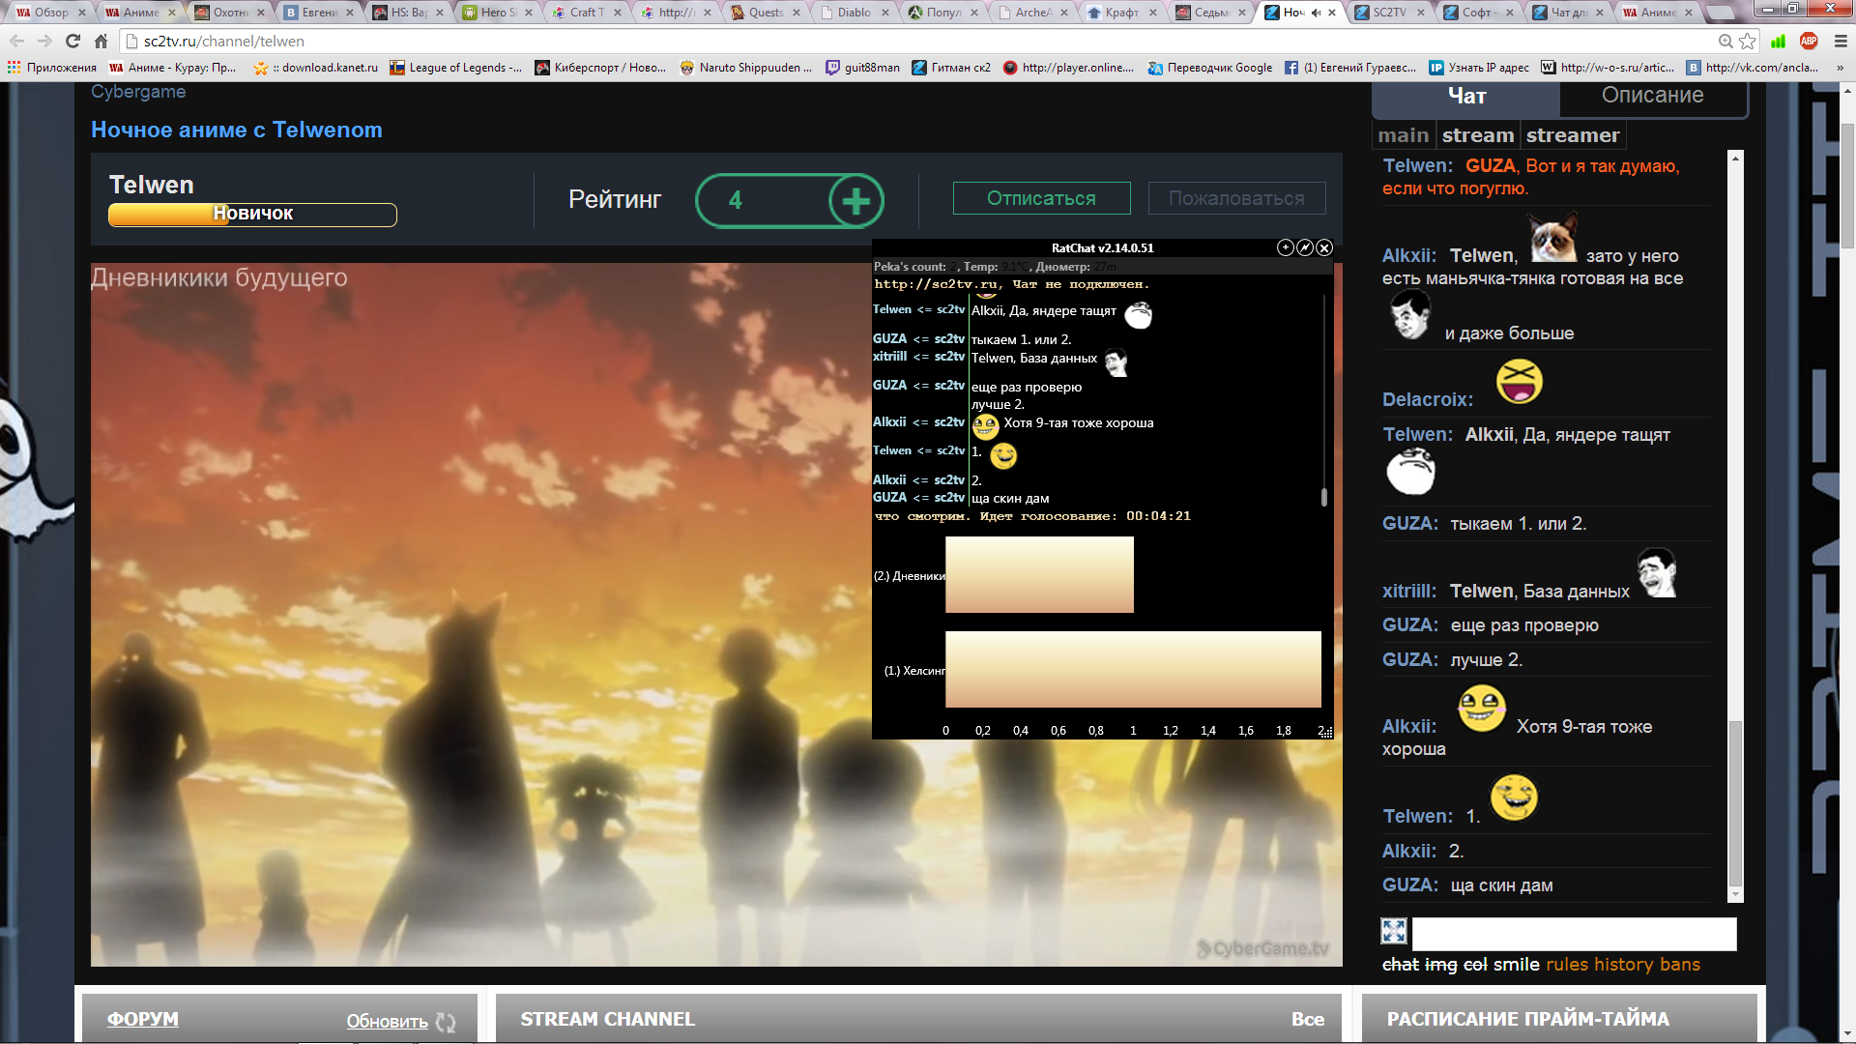1856x1044 pixels.
Task: Open the chat rules link
Action: (x=1567, y=965)
